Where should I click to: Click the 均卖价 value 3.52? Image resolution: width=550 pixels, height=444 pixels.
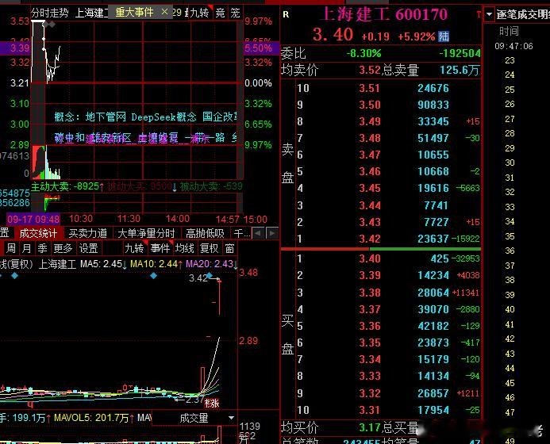[369, 70]
